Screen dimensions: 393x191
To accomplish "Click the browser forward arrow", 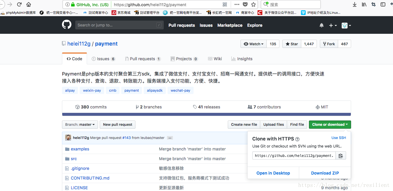I will [x=10, y=4].
